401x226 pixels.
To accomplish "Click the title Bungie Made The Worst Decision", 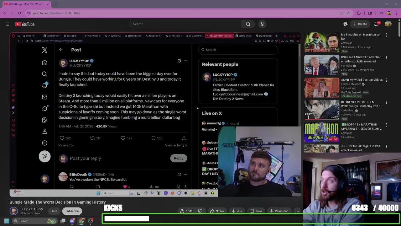I will pyautogui.click(x=58, y=202).
